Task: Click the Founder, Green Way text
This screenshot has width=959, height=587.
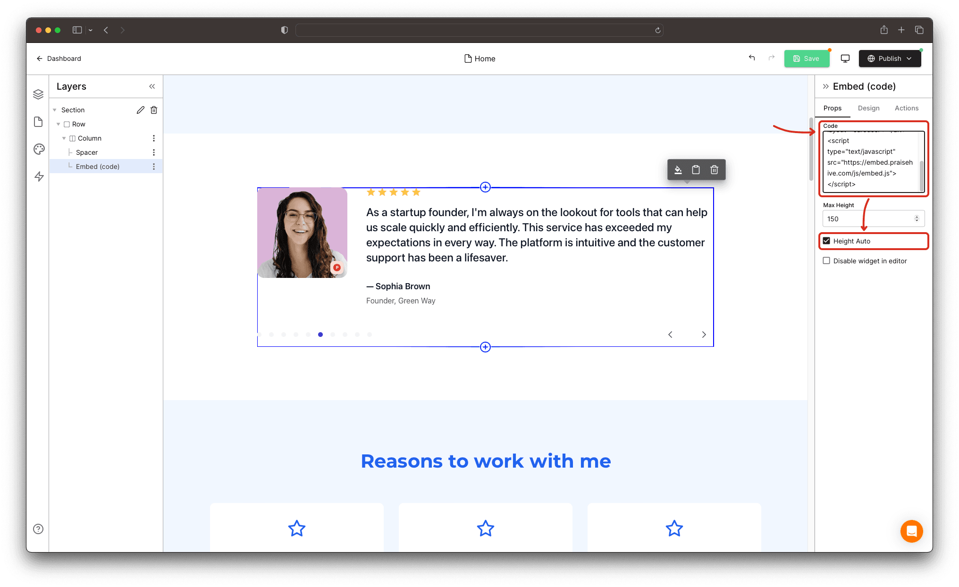Action: coord(401,301)
